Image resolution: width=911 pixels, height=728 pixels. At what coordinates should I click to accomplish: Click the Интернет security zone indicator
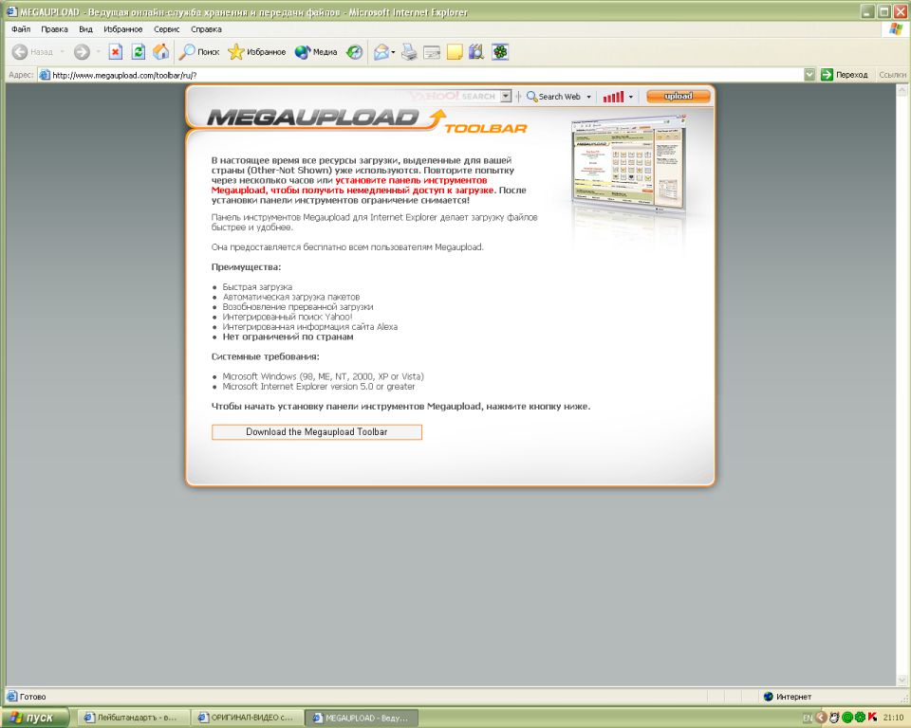coord(788,697)
